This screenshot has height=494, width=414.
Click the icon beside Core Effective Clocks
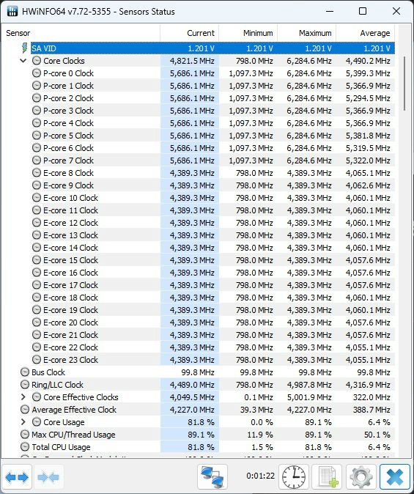(x=37, y=397)
